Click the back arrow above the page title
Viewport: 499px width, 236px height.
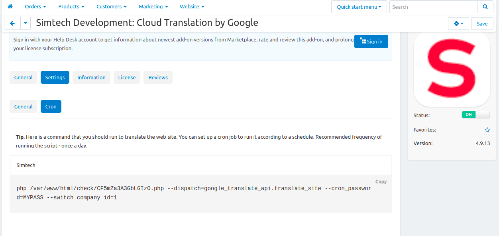(12, 23)
